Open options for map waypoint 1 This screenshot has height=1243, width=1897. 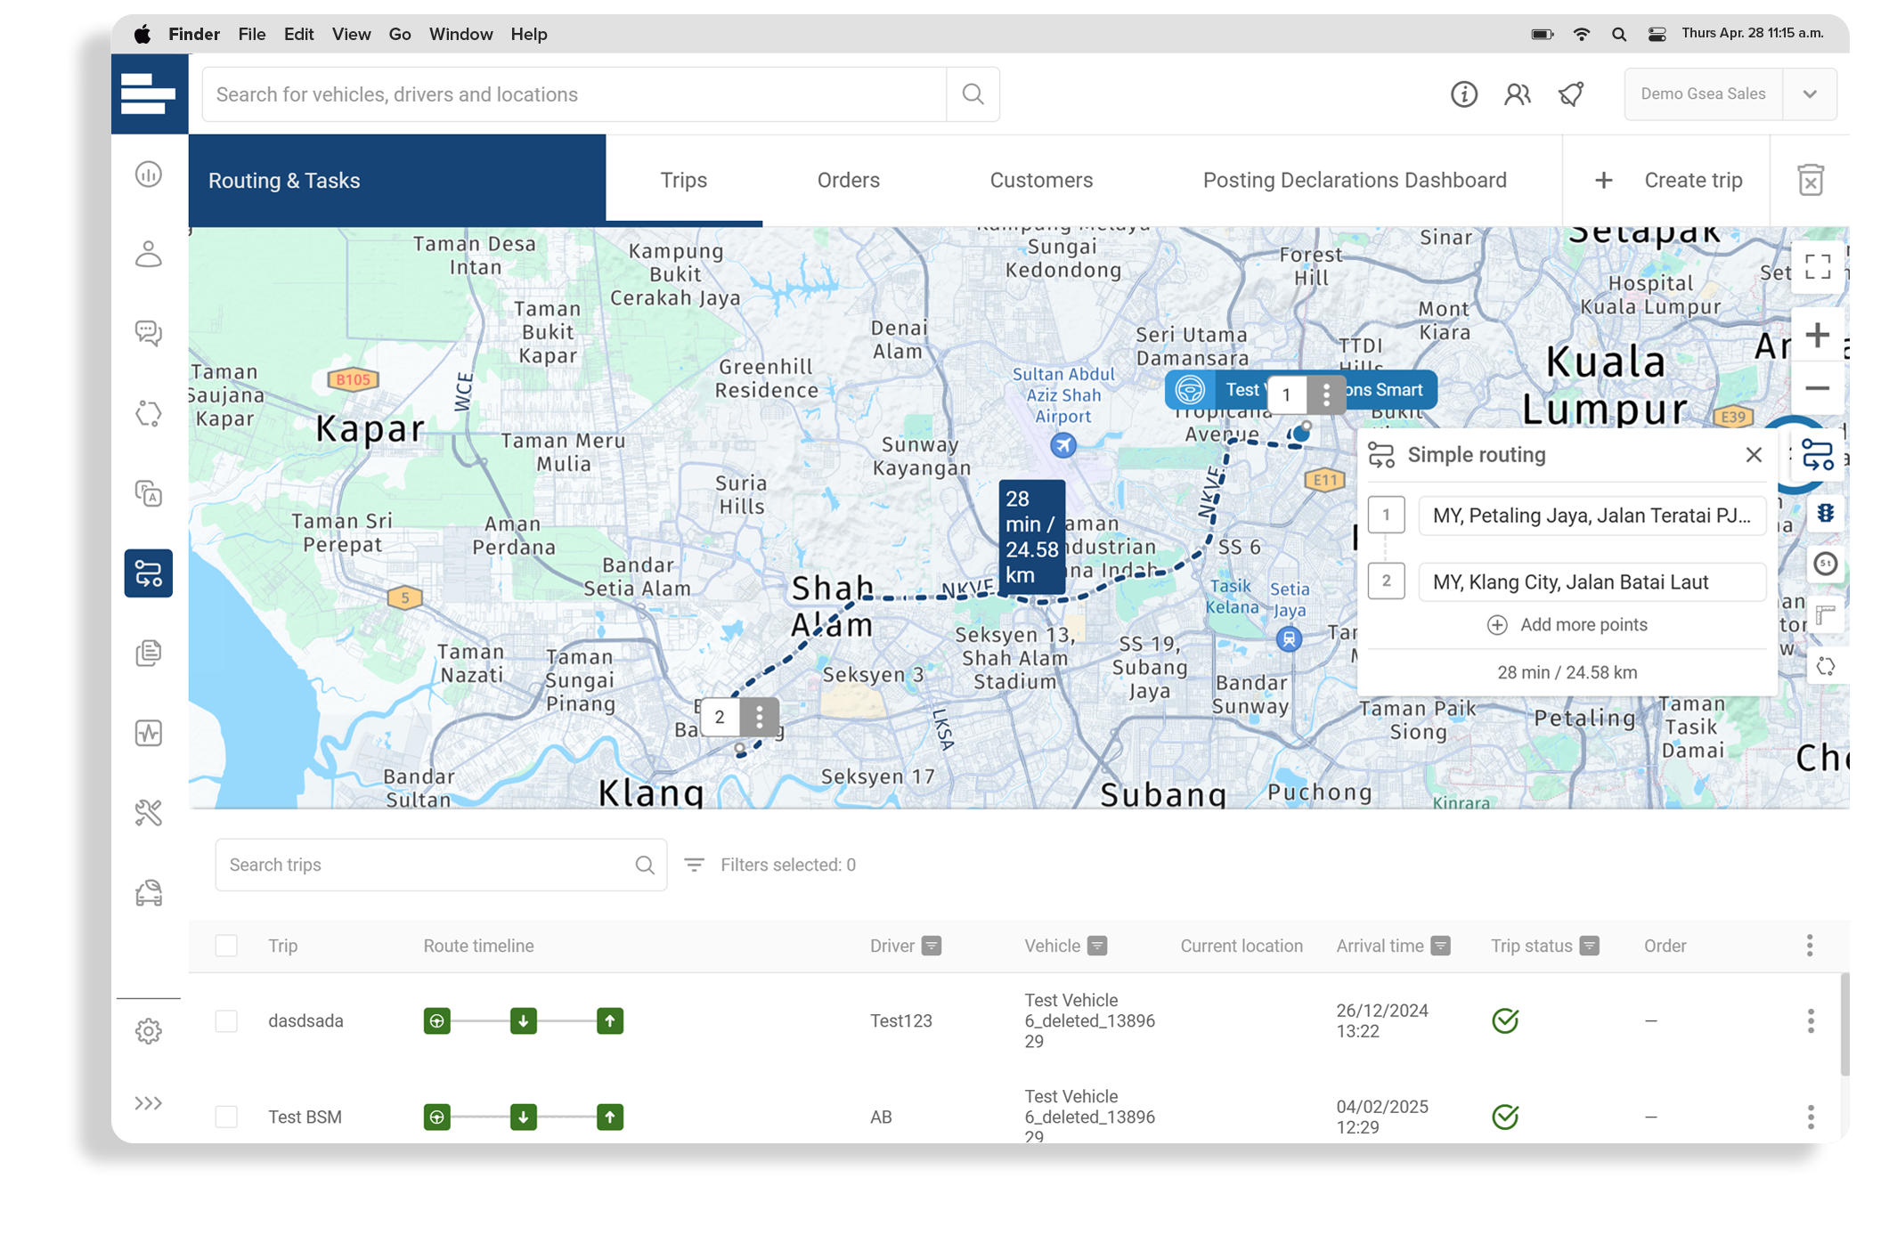1326,394
